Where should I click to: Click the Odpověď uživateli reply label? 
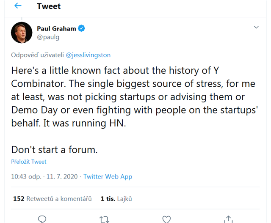point(37,55)
